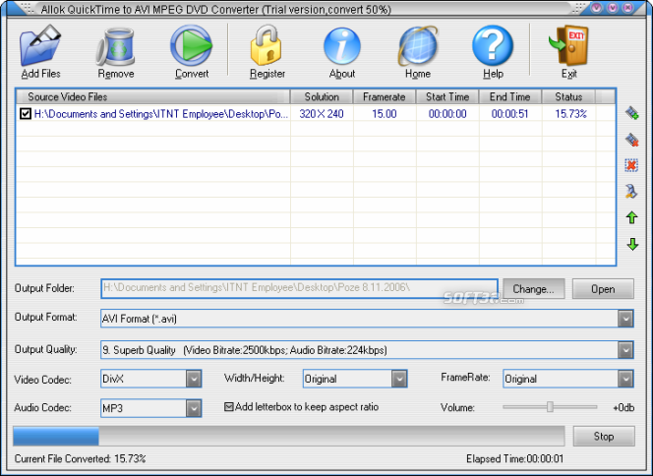Click the Source Video Files column header
This screenshot has width=653, height=476.
[153, 96]
